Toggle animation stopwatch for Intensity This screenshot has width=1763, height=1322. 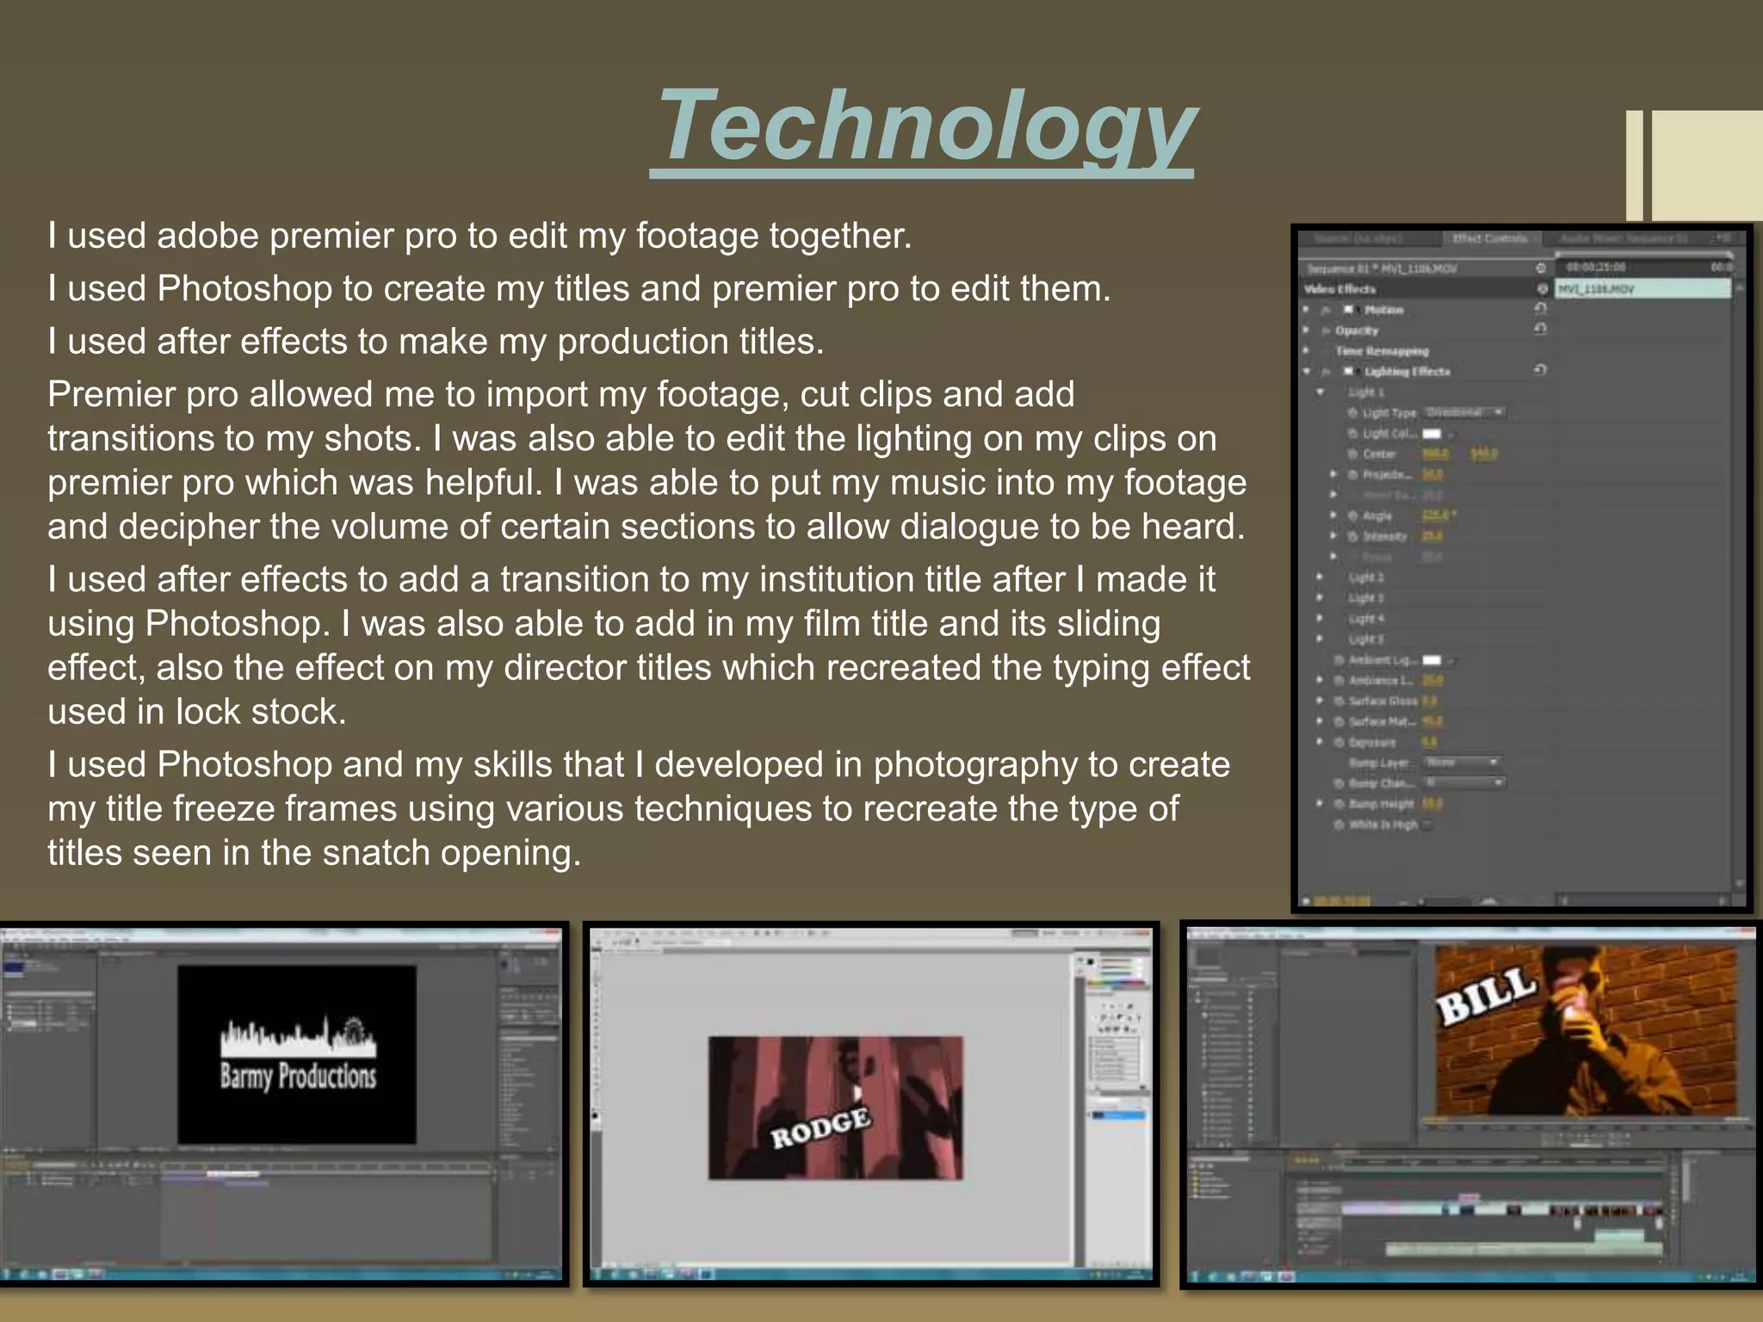1352,536
